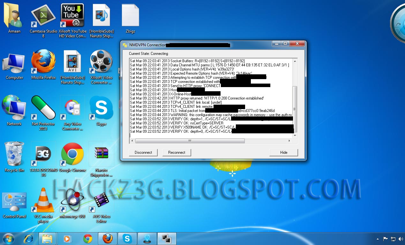Select the Naruto Shippuden WinRAR archive

pos(101,159)
